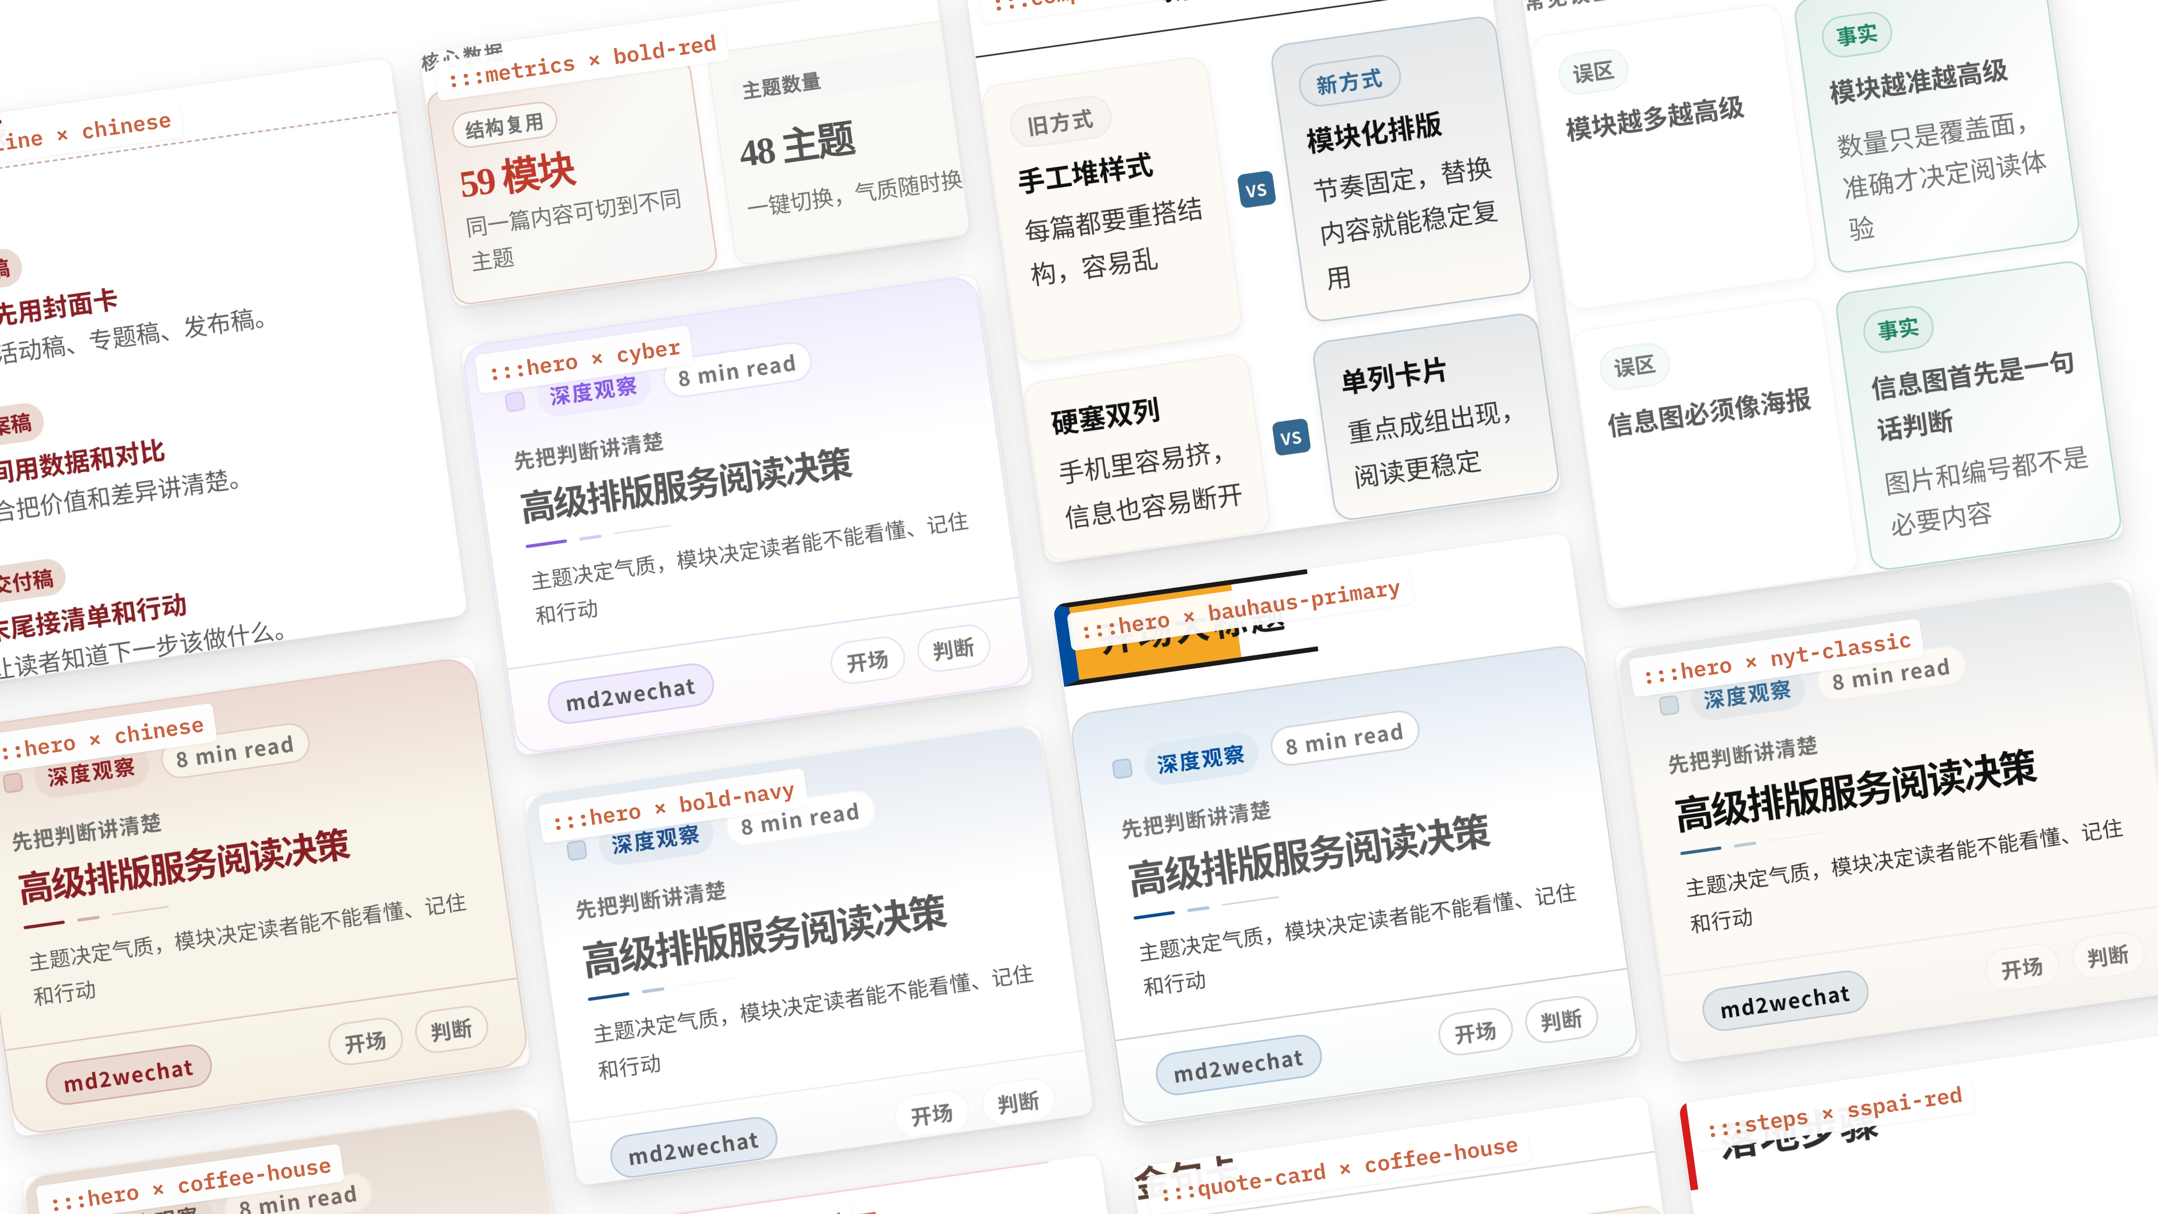Click the 新方式 pill above 模块化排版

coord(1349,82)
